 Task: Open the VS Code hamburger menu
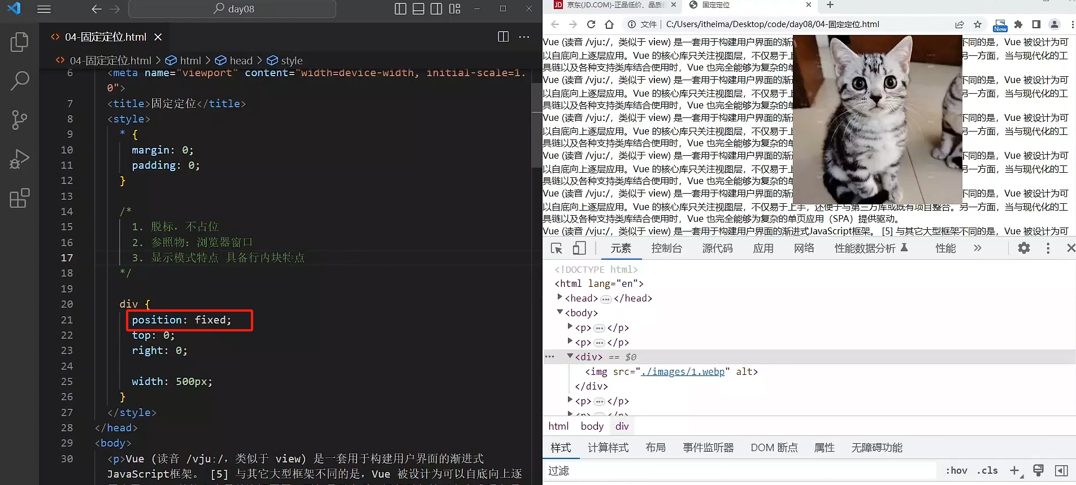click(x=44, y=9)
